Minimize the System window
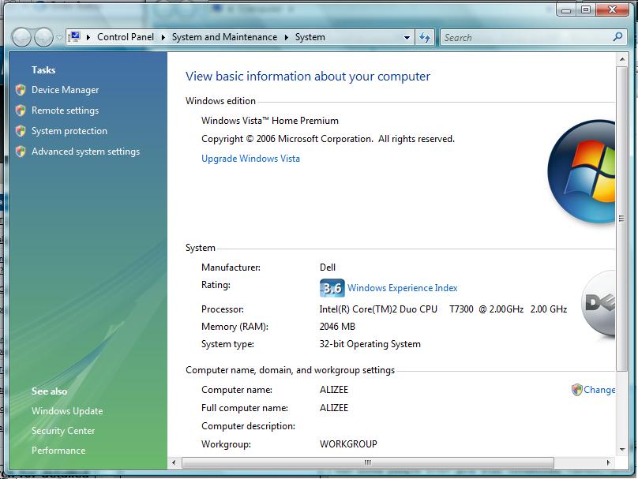This screenshot has width=638, height=479. click(566, 9)
